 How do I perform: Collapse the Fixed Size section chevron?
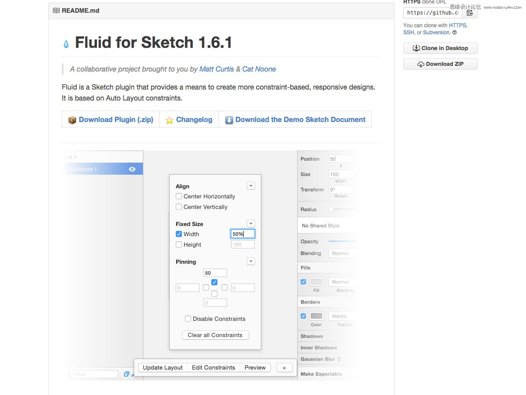click(x=251, y=223)
